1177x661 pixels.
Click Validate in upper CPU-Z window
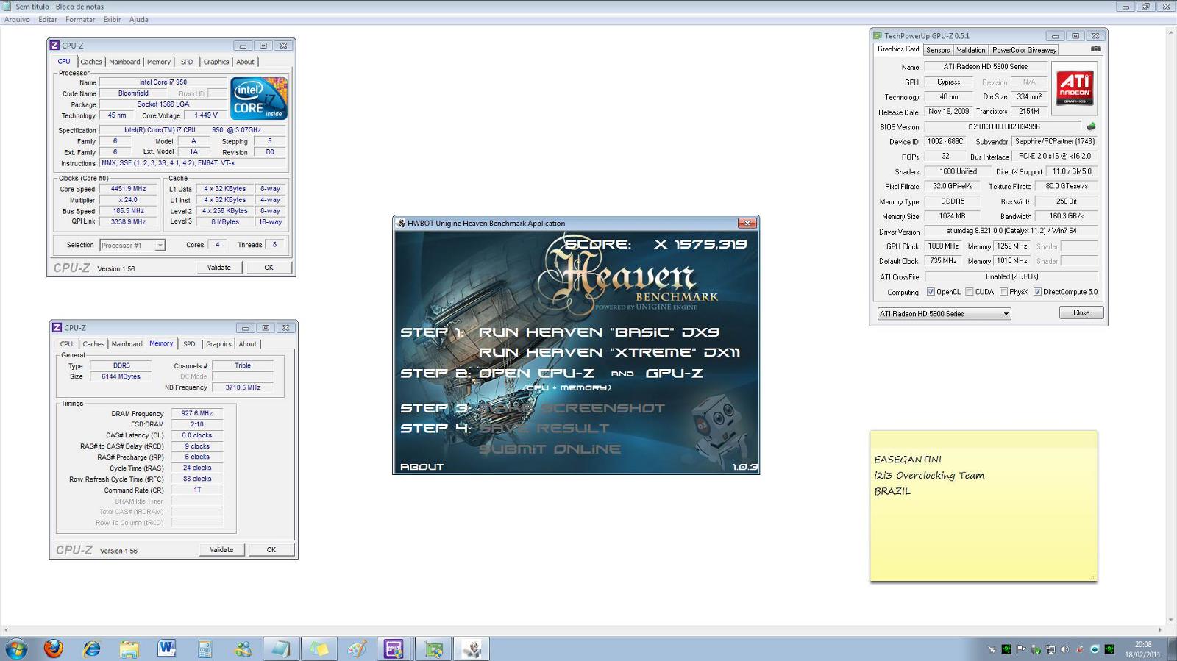click(x=218, y=268)
